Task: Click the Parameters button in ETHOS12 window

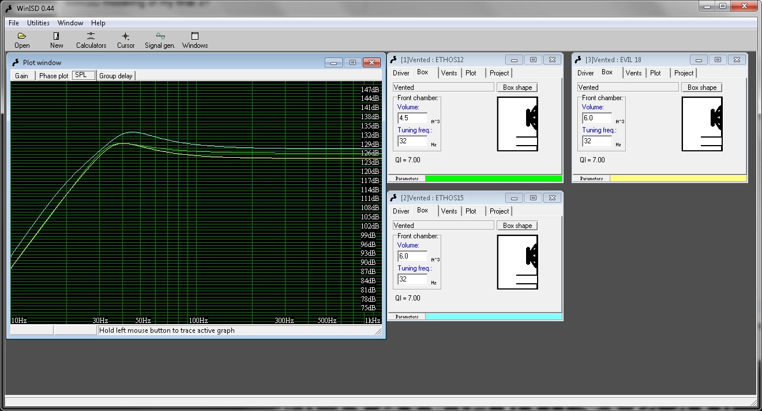Action: click(407, 179)
